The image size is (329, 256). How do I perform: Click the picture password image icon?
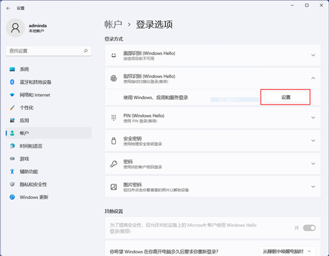[x=114, y=186]
